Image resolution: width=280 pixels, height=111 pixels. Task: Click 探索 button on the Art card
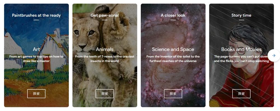[x=36, y=94]
